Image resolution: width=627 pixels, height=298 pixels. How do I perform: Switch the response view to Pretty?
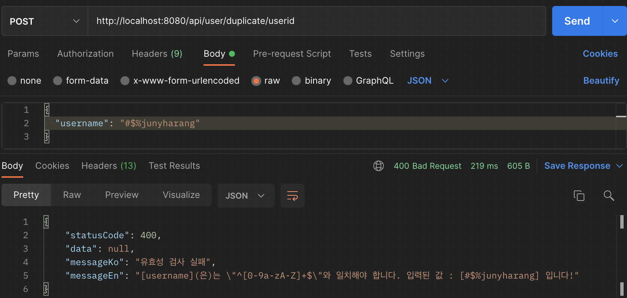[x=26, y=195]
